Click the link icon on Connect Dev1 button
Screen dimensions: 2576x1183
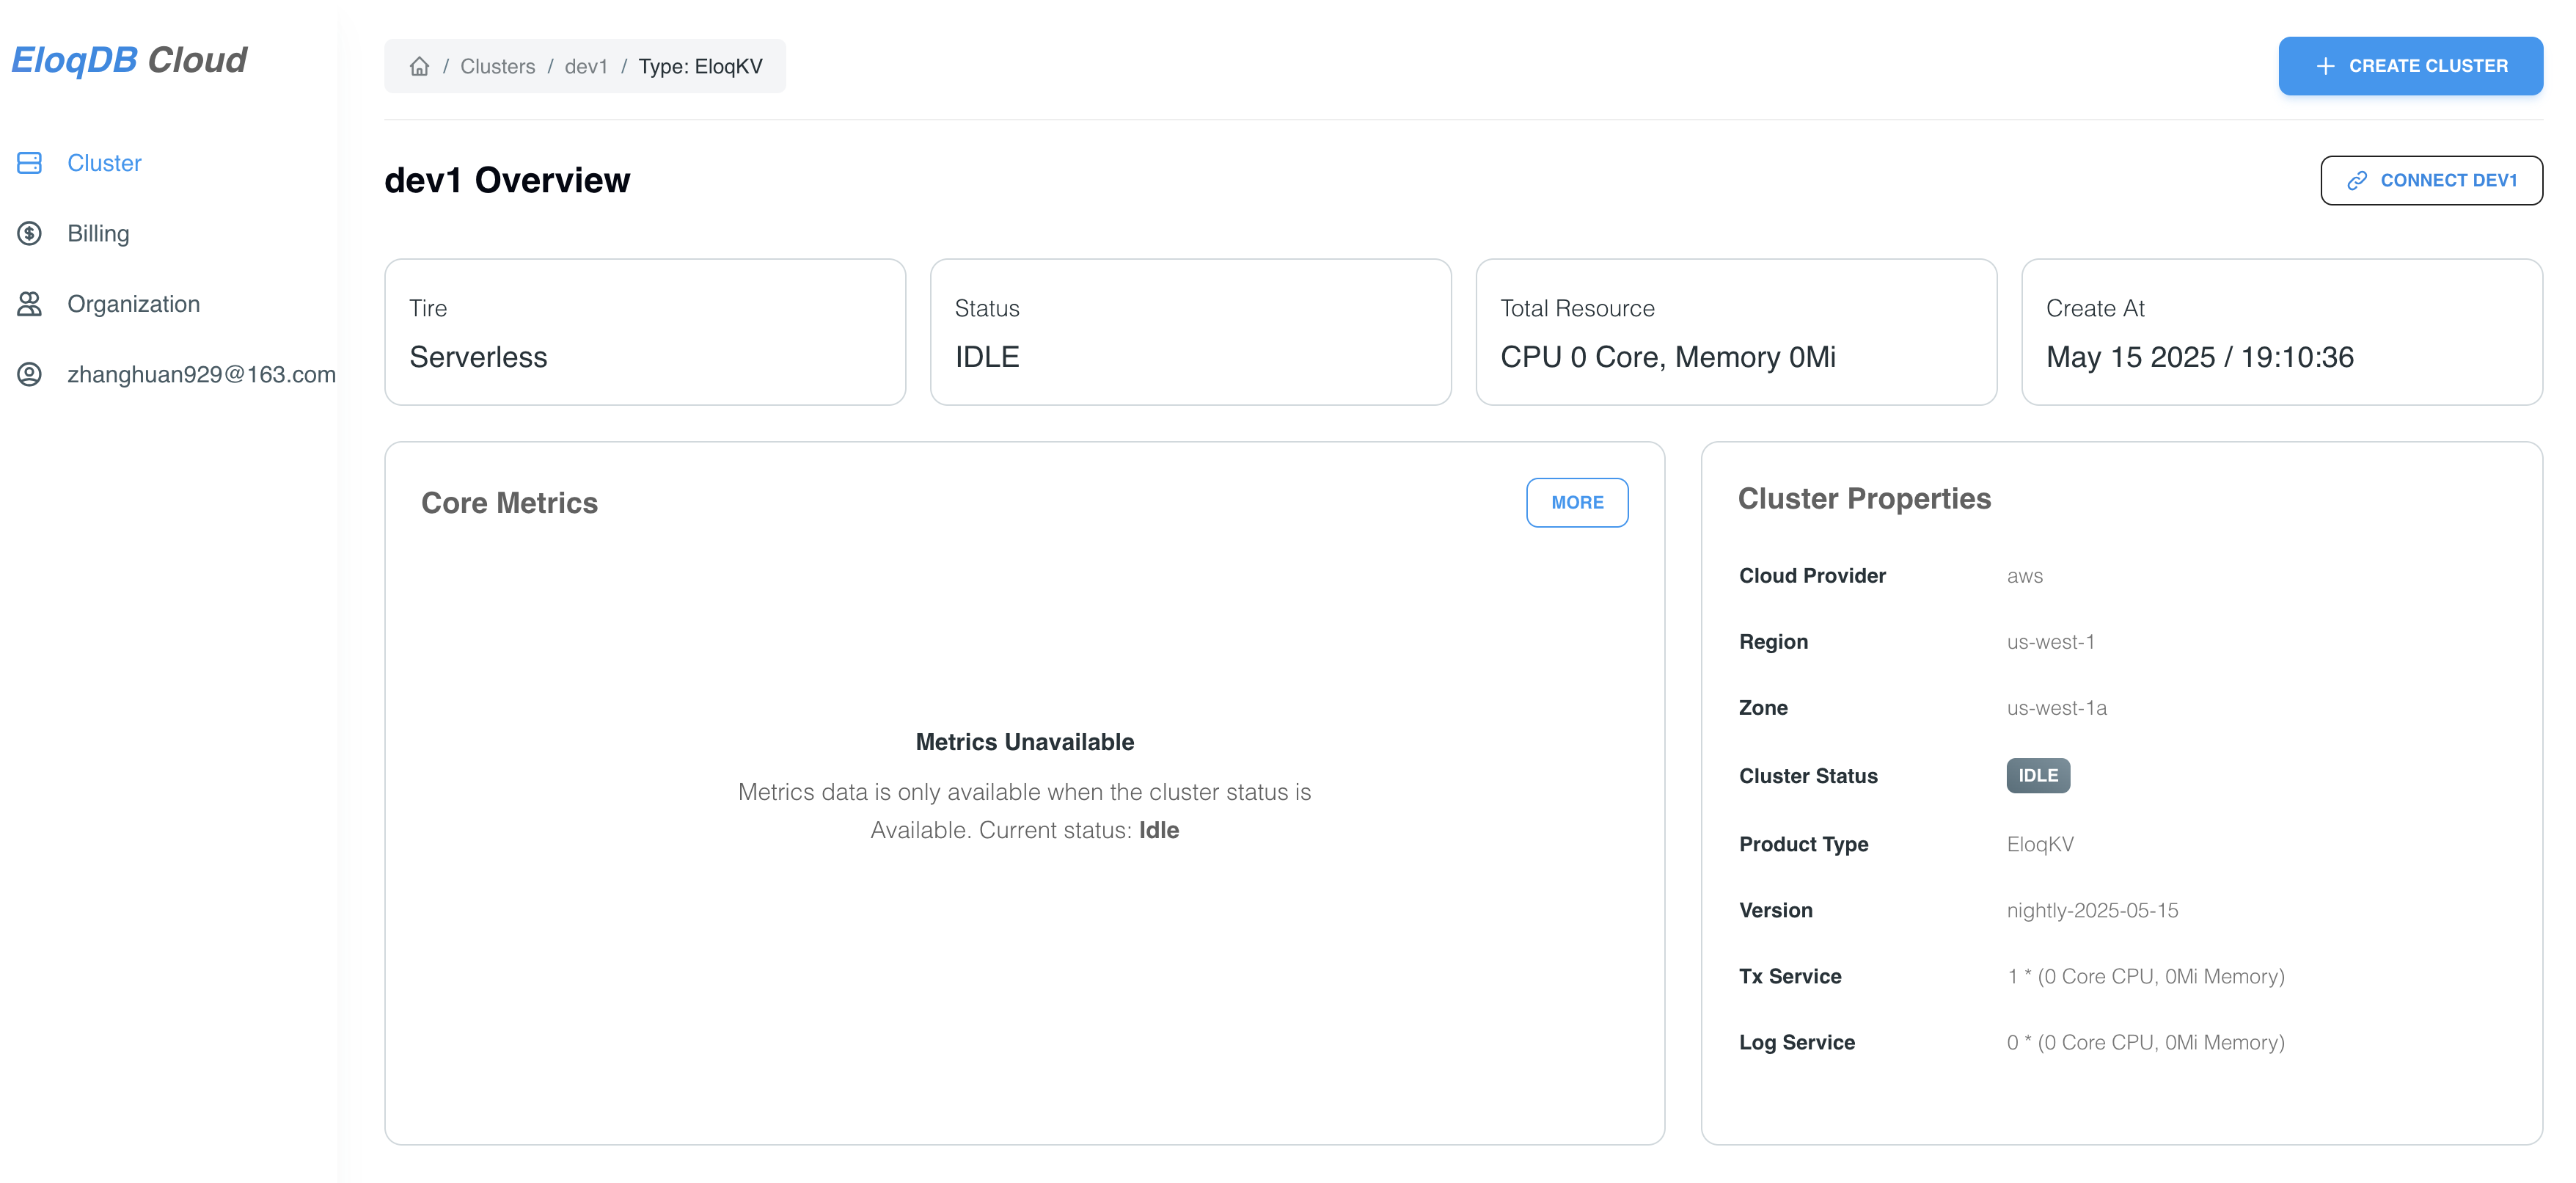pos(2358,181)
